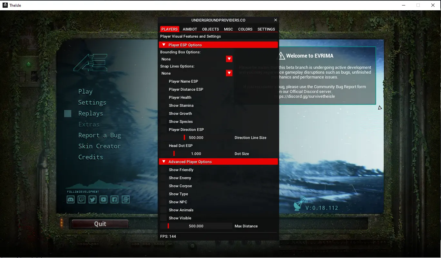The height and width of the screenshot is (258, 441).
Task: Toggle Show NPC checkbox
Action: point(164,202)
